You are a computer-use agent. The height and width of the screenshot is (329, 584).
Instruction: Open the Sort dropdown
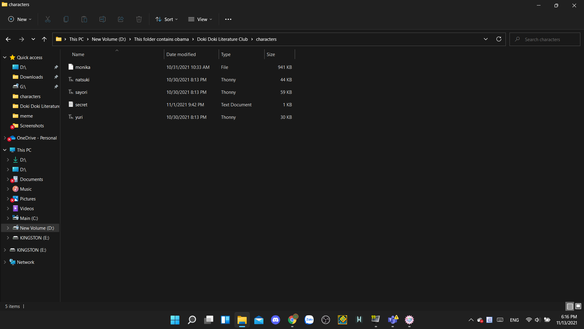(166, 19)
